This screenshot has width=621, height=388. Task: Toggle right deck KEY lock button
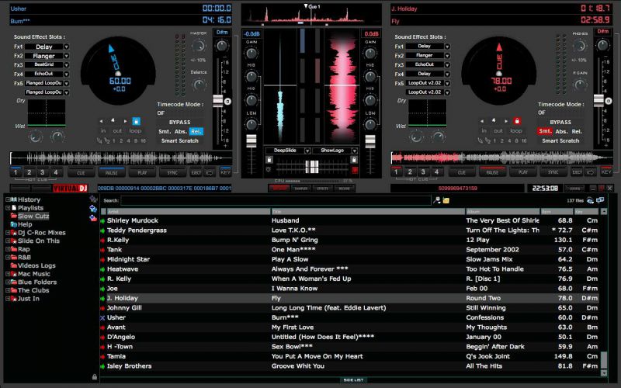pyautogui.click(x=606, y=172)
